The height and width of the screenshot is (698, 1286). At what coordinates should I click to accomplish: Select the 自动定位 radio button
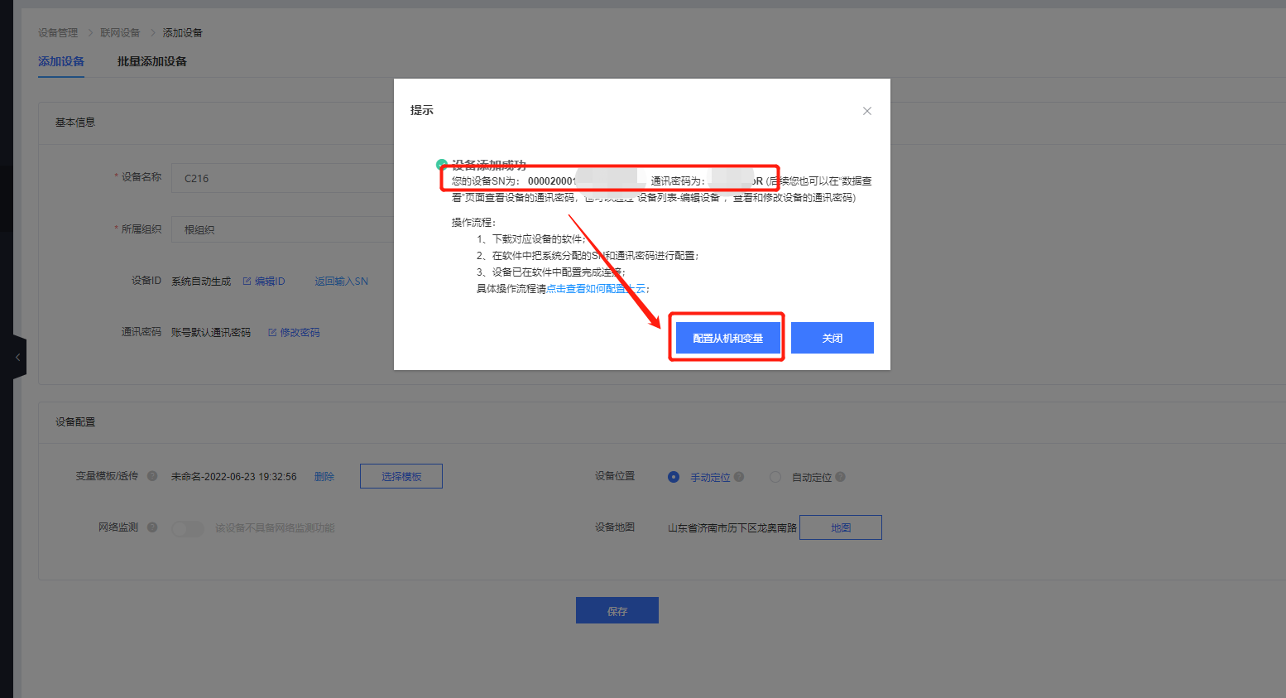775,477
